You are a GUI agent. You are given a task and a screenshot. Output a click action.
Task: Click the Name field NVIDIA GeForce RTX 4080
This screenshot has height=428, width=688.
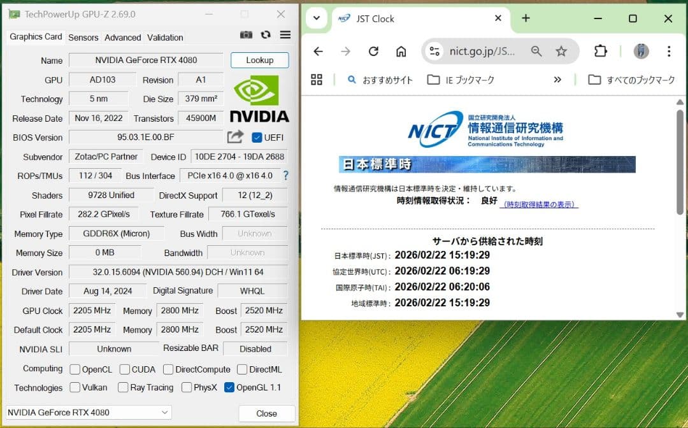[146, 60]
